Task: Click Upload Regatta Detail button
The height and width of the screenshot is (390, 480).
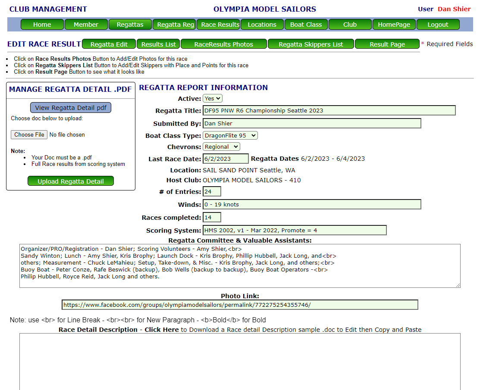Action: (71, 181)
